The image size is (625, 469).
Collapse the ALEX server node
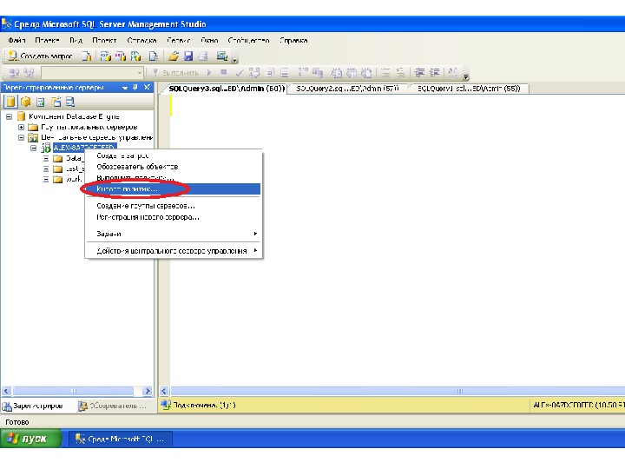pos(34,148)
